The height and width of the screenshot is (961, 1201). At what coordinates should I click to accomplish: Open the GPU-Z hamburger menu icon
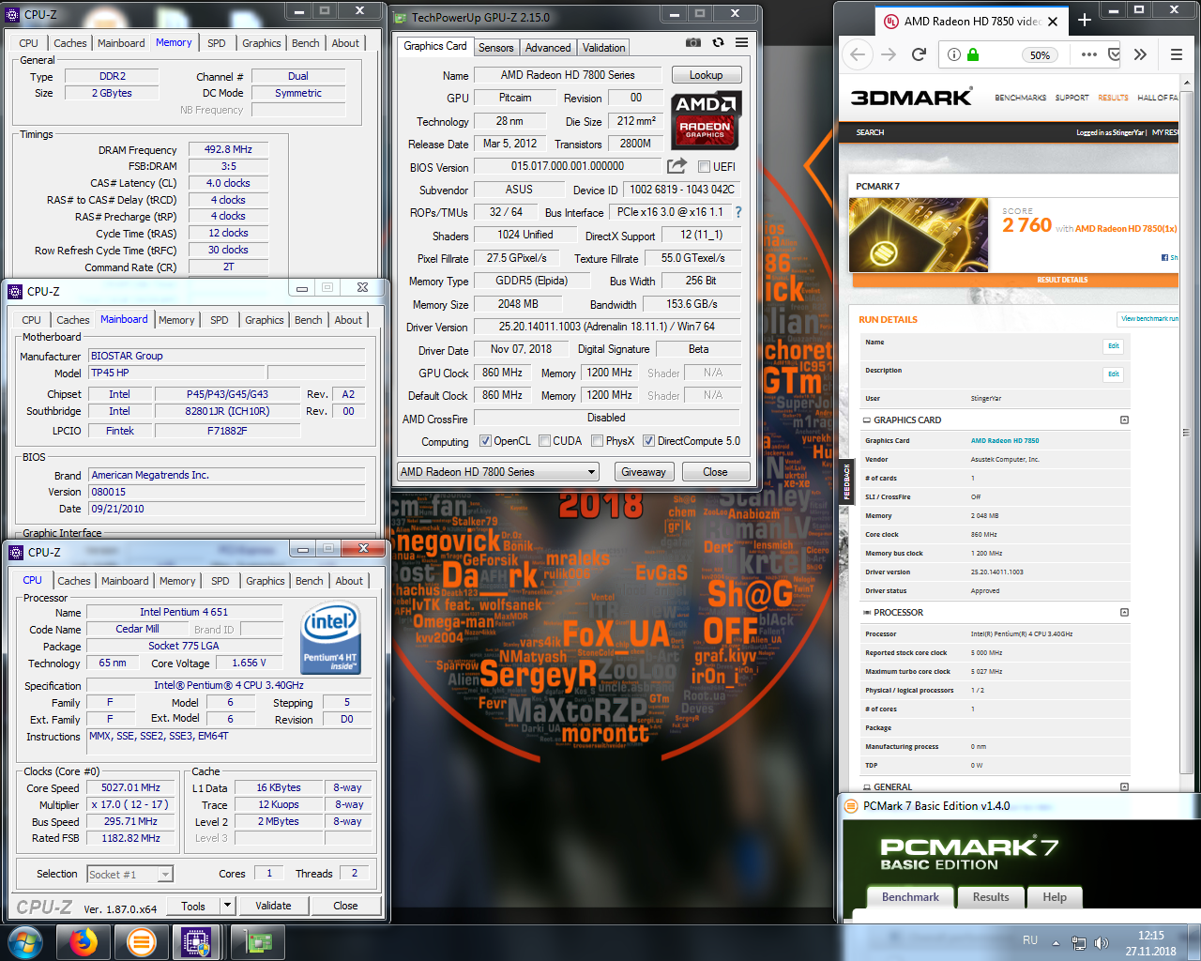tap(742, 43)
